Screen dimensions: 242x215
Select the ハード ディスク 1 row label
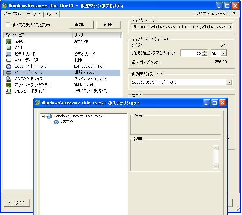[28, 72]
